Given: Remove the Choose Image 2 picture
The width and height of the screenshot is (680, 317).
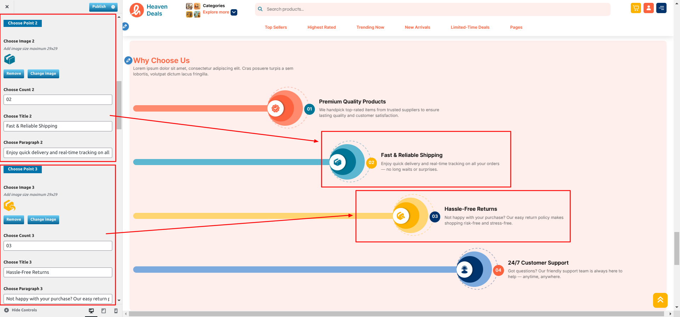Looking at the screenshot, I should pos(14,74).
